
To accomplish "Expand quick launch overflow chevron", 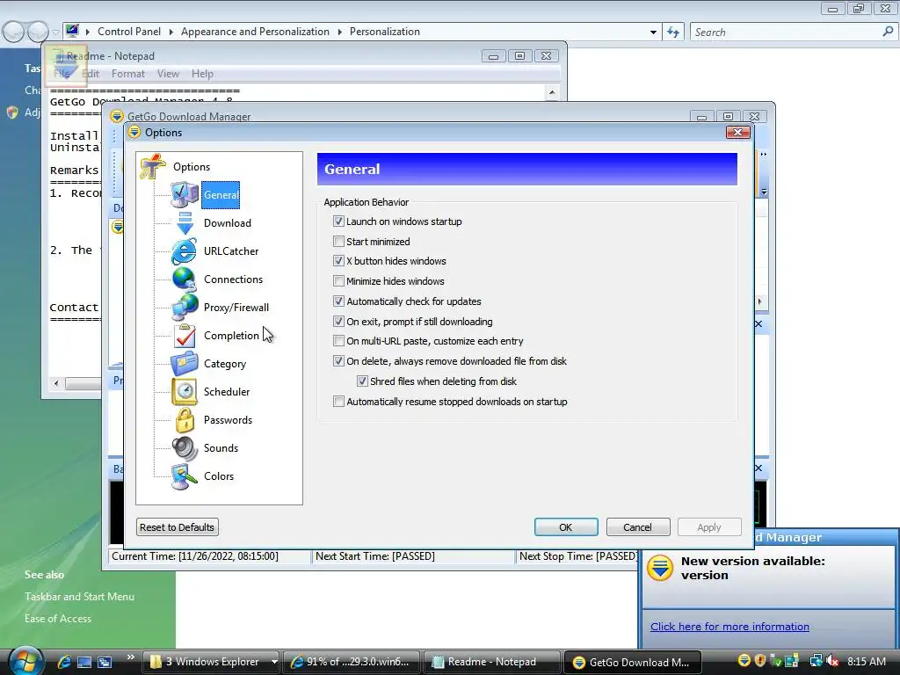I will coord(131,657).
